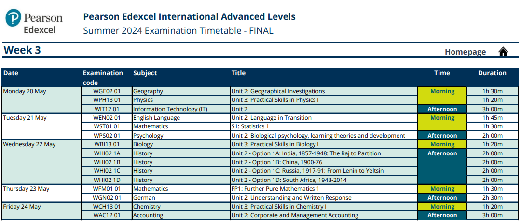Image resolution: width=521 pixels, height=223 pixels.
Task: Click the Morning cell for Chemistry on Friday
Action: pyautogui.click(x=442, y=207)
